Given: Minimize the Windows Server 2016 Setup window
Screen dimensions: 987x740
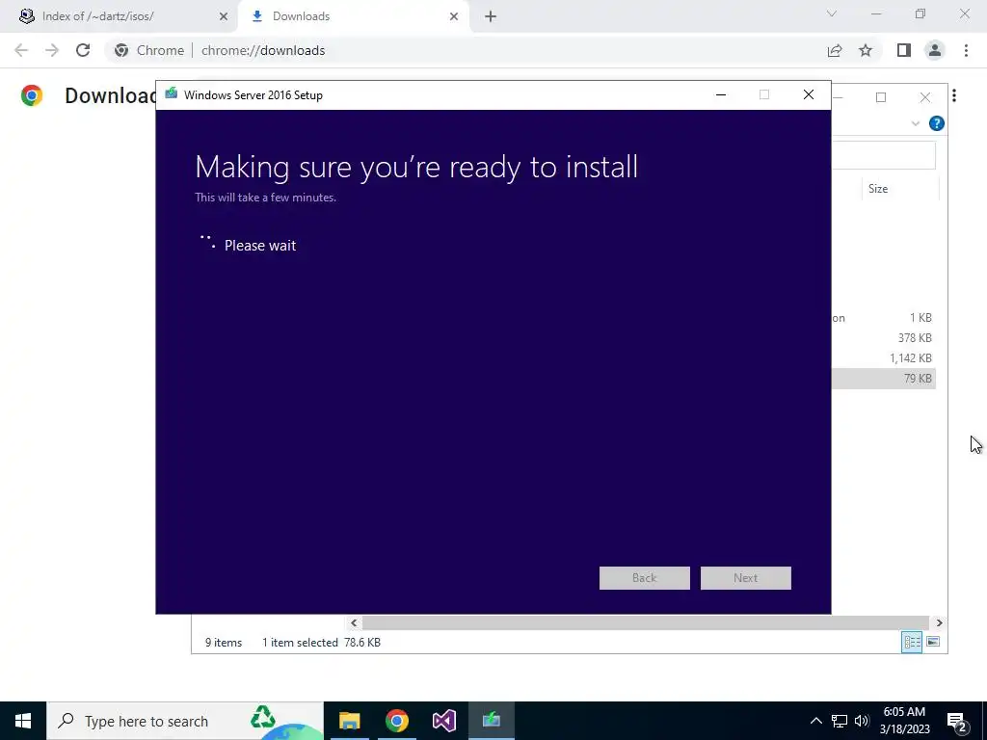Looking at the screenshot, I should tap(721, 95).
